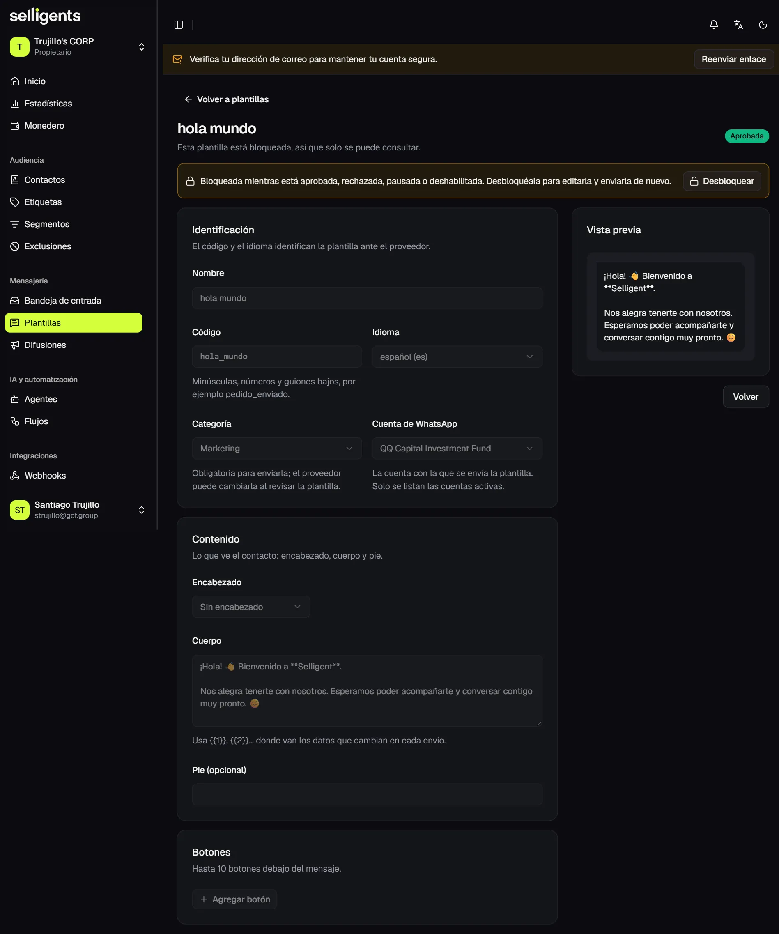Screen dimensions: 779x934
Task: Click the Código hola_mundo field
Action: coord(276,357)
